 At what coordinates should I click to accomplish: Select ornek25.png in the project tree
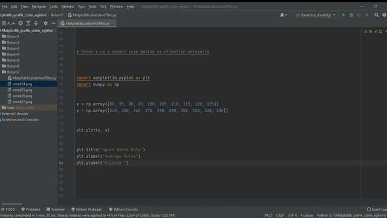pyautogui.click(x=22, y=90)
